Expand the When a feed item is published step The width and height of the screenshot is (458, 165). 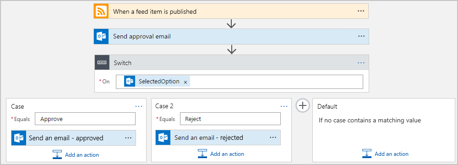tap(231, 11)
